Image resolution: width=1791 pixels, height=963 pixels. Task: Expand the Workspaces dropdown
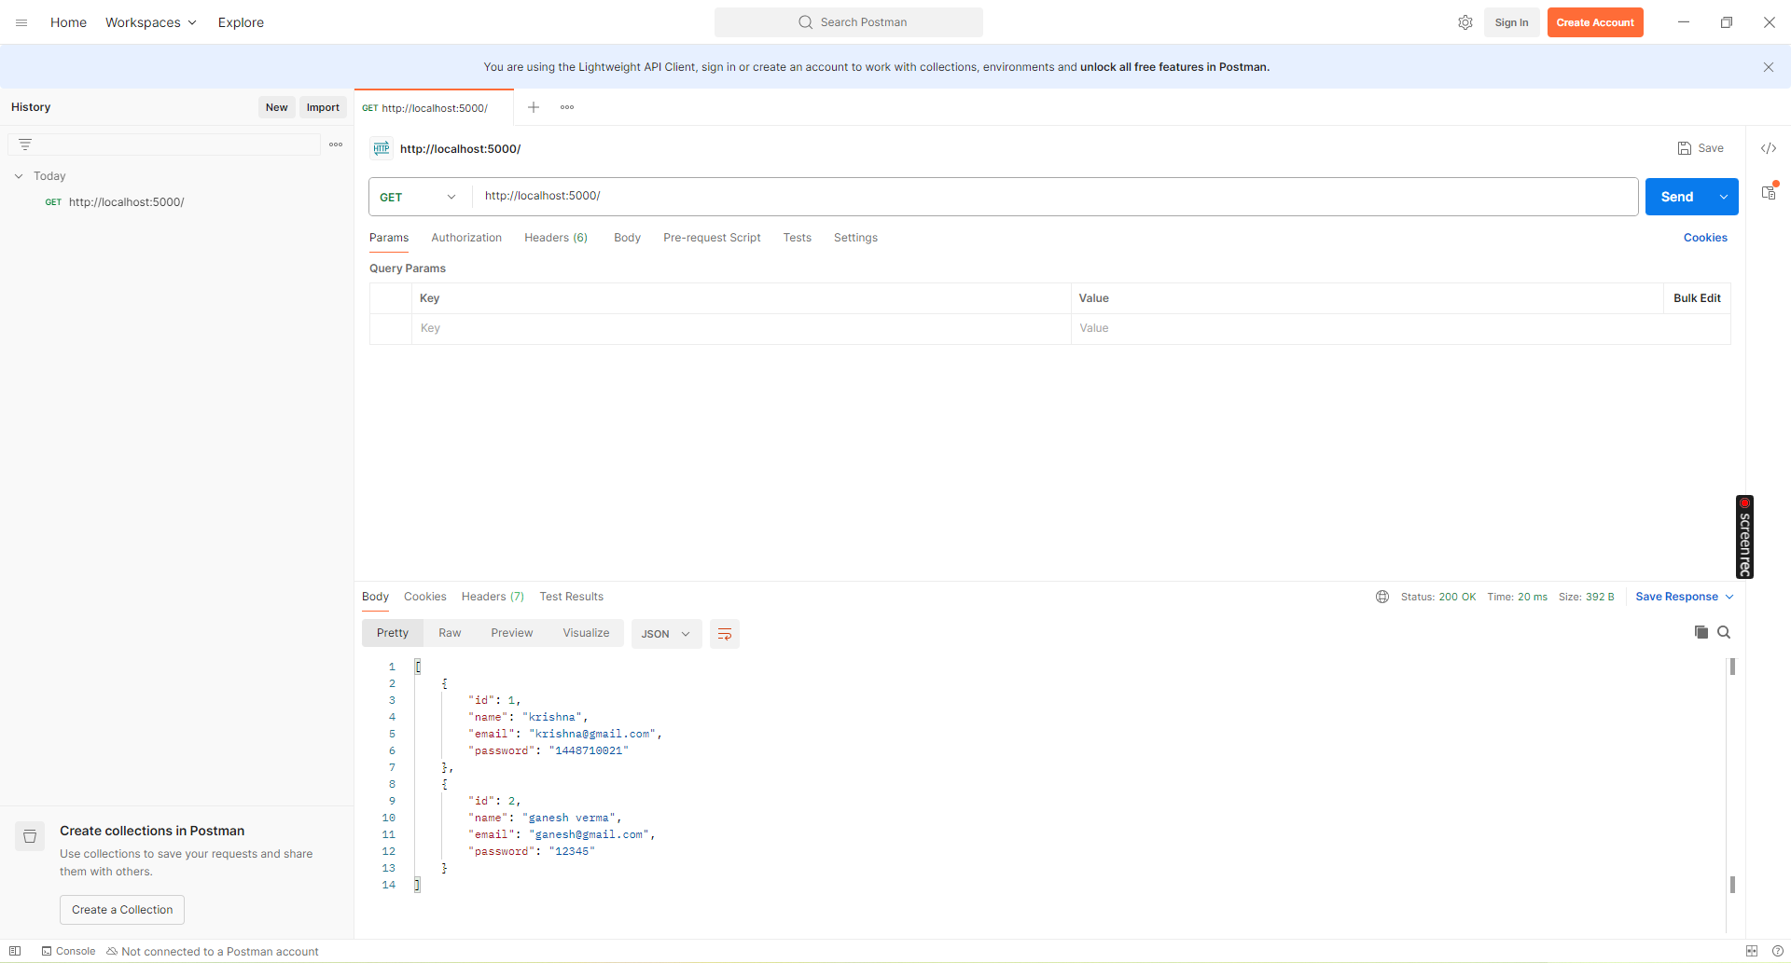pos(151,22)
